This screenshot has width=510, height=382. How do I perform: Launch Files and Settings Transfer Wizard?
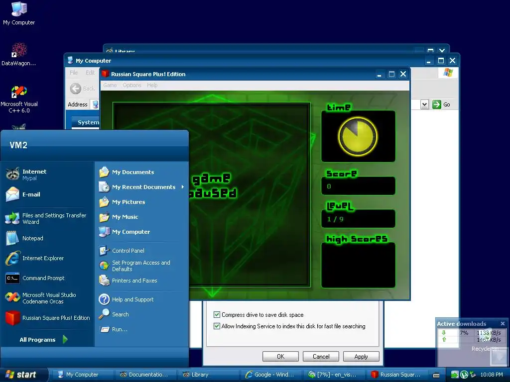pos(48,219)
